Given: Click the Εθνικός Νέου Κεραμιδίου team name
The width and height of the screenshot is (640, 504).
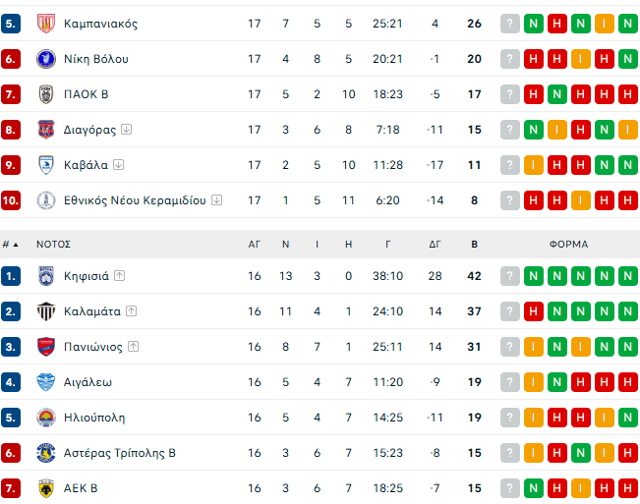Looking at the screenshot, I should tap(135, 200).
